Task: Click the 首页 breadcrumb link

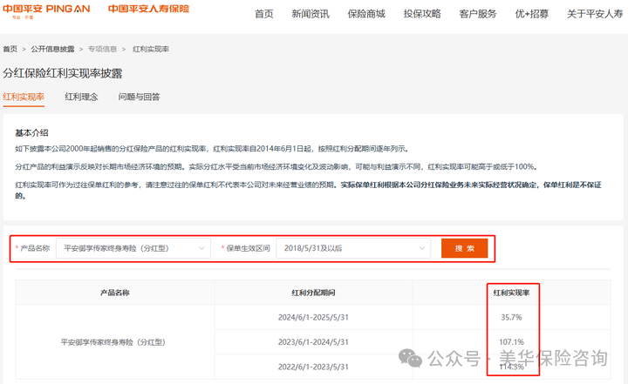Action: pyautogui.click(x=10, y=50)
